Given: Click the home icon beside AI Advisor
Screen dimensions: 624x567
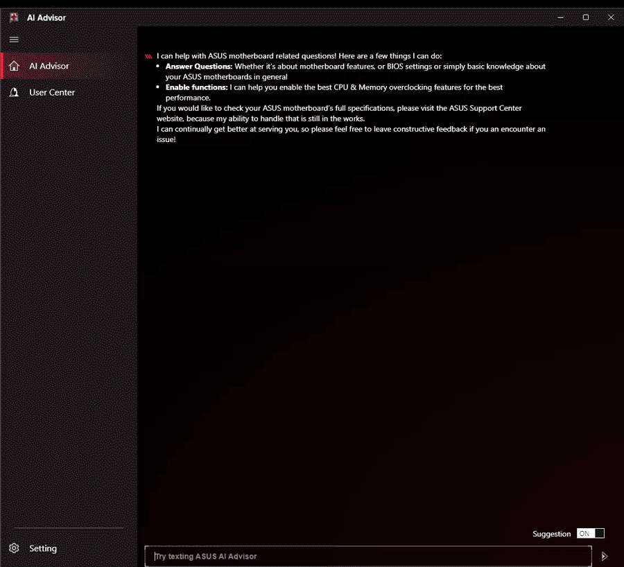Looking at the screenshot, I should point(14,66).
